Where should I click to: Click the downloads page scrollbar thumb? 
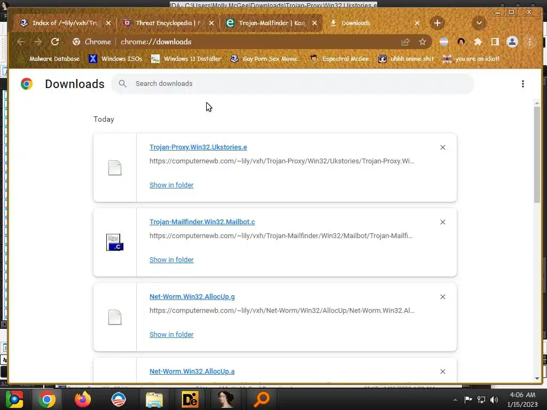(x=537, y=154)
